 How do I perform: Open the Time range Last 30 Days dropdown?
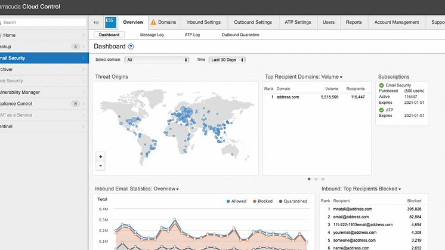[227, 60]
